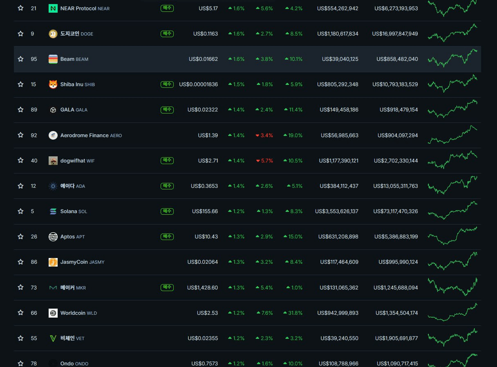Toggle the GALA watchlist star
This screenshot has width=497, height=367.
[x=20, y=109]
